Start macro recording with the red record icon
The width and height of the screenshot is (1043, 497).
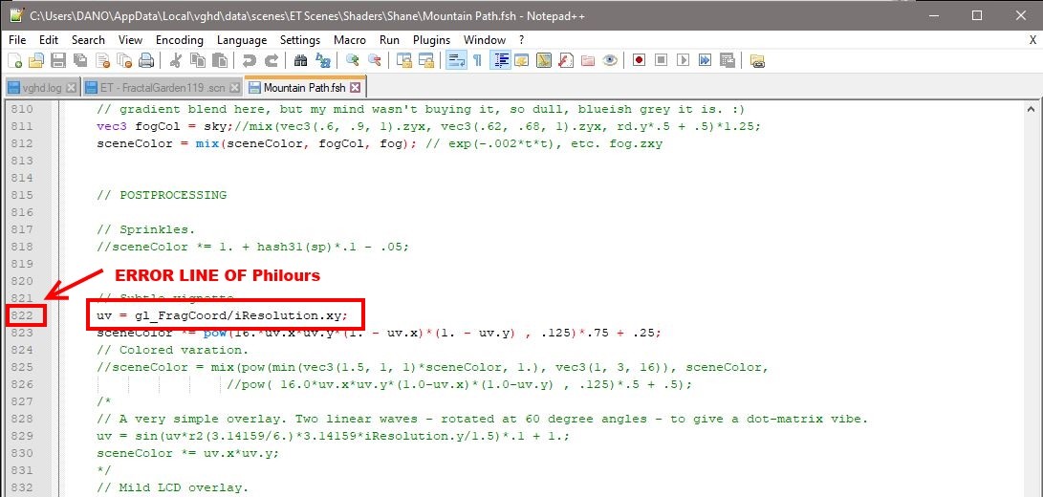pos(638,60)
